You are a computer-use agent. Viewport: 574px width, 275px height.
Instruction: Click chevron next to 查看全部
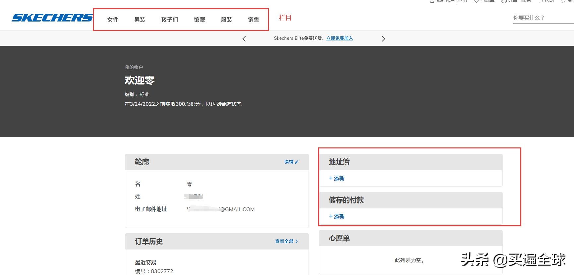click(x=297, y=242)
